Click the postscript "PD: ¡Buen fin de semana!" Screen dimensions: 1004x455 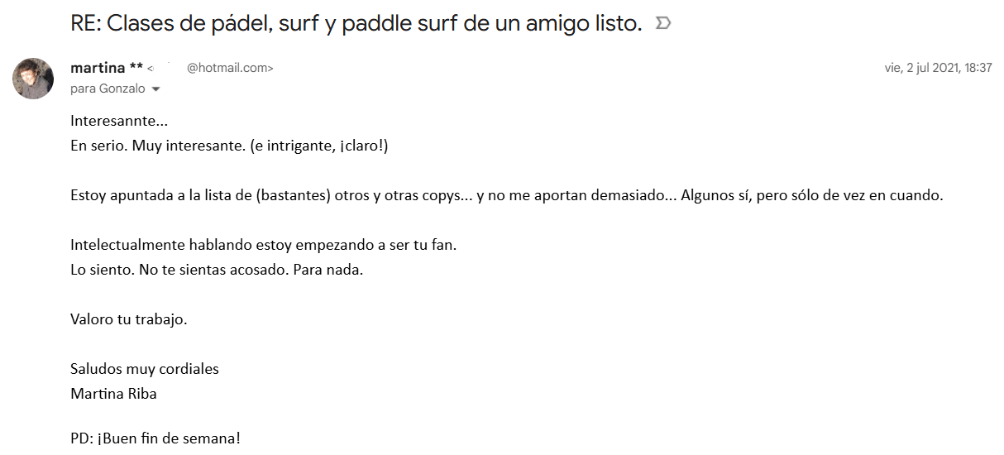(155, 438)
